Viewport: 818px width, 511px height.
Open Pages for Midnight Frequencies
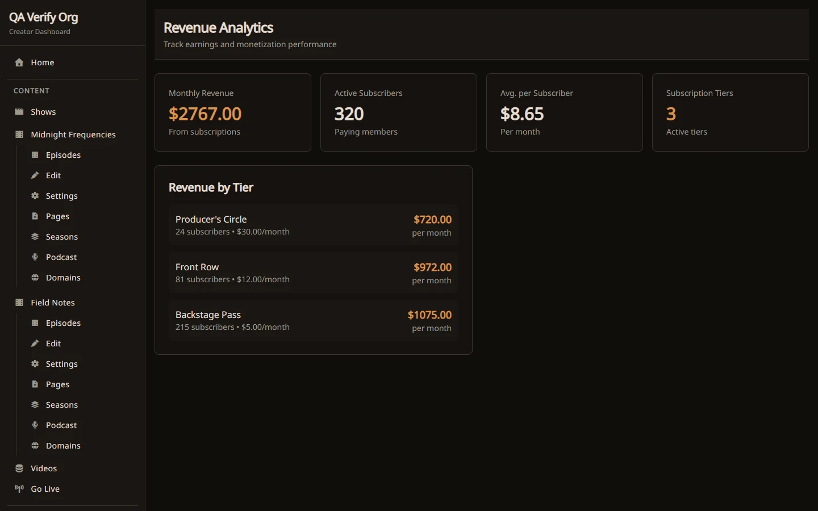[x=80, y=216]
